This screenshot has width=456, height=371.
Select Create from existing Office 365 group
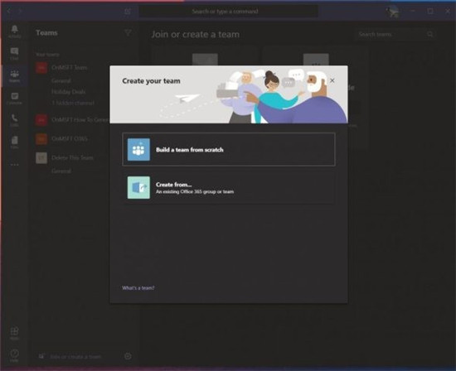tap(229, 188)
